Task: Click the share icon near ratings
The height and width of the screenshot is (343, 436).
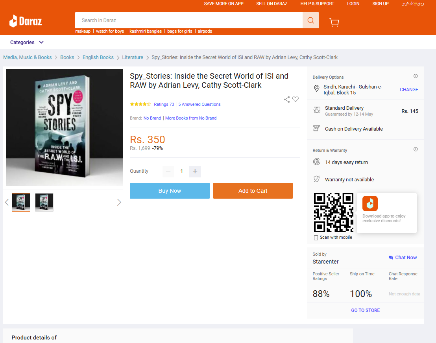Action: [287, 99]
